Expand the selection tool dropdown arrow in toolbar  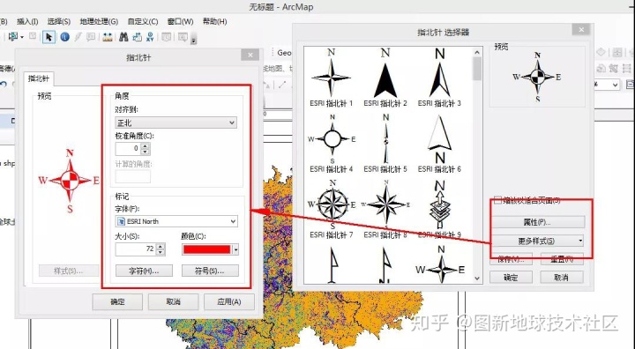[21, 37]
